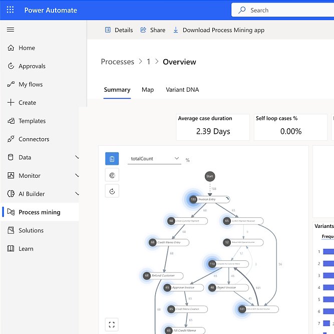Switch to the Summary tab
Image resolution: width=334 pixels, height=334 pixels.
tap(117, 90)
